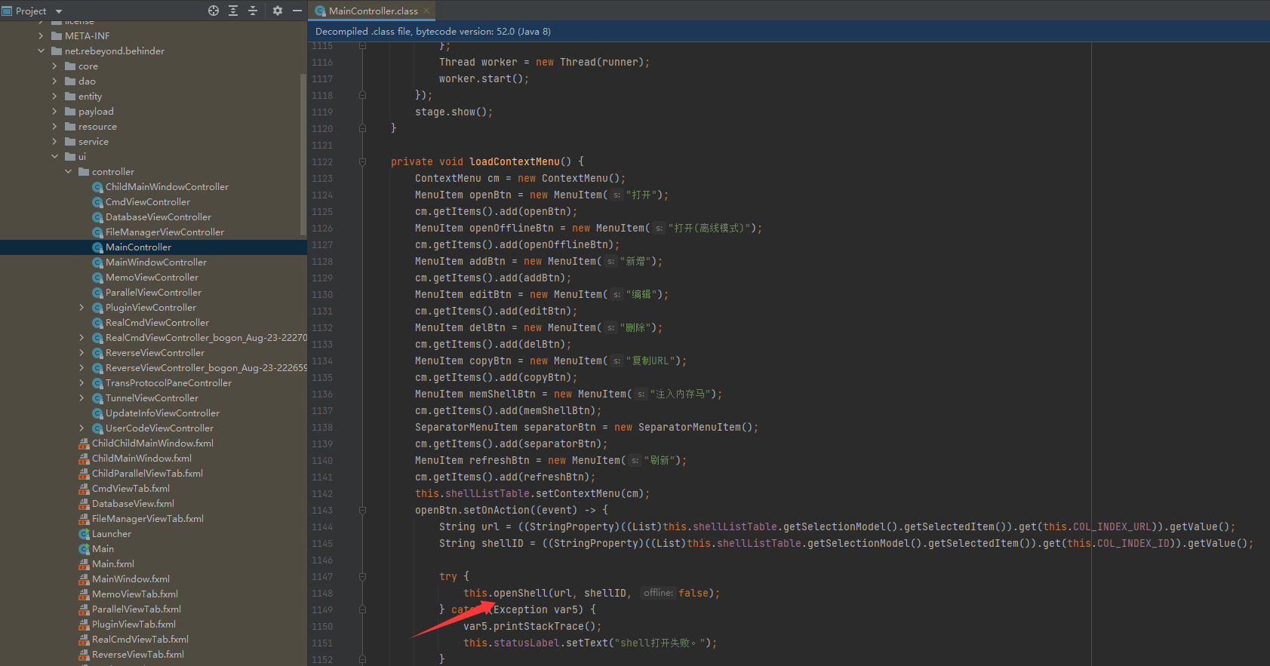Click the Launcher class in the tree
Screen dimensions: 1270x666
point(111,534)
